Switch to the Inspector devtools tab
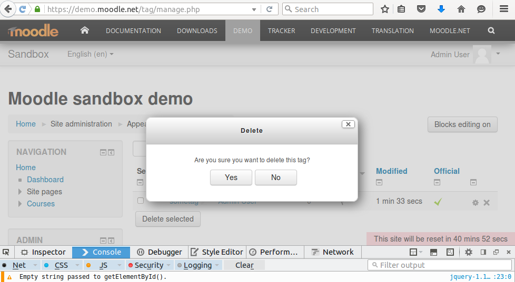 (x=43, y=252)
